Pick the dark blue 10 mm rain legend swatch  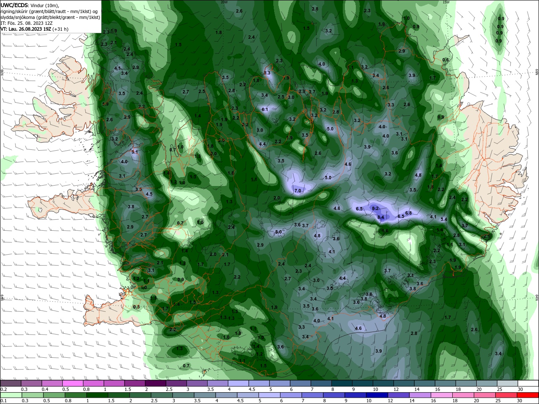[x=376, y=395]
